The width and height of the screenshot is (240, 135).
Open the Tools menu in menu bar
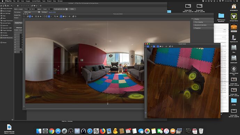[x=44, y=1]
